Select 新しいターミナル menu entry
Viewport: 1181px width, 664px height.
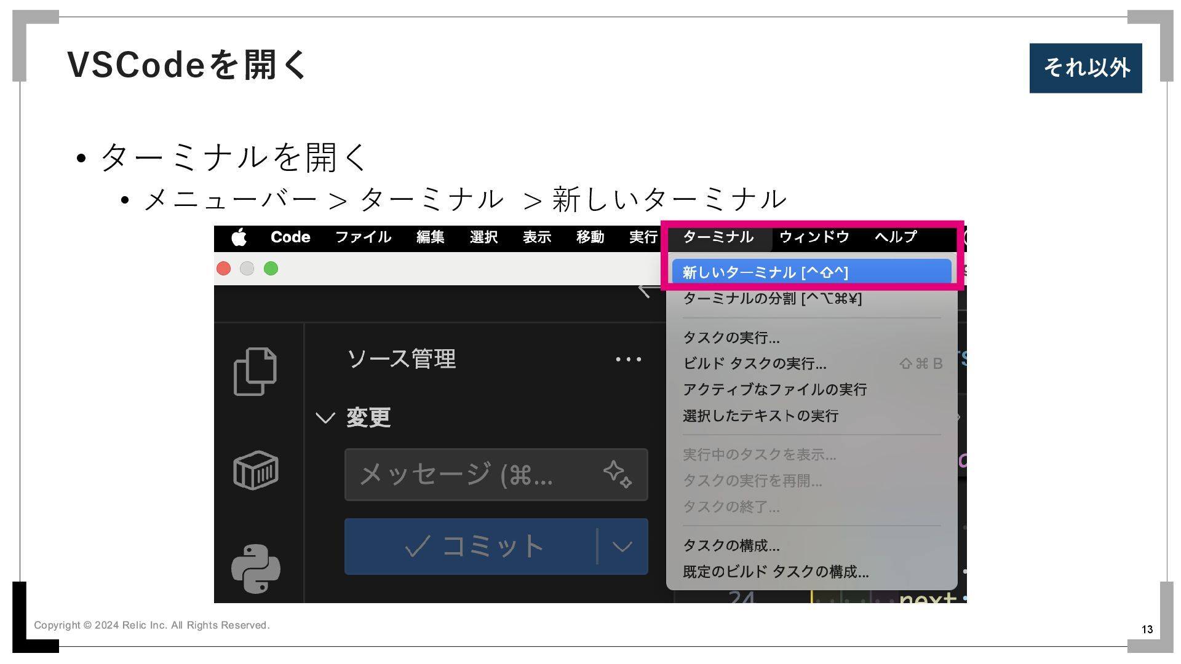pyautogui.click(x=811, y=272)
